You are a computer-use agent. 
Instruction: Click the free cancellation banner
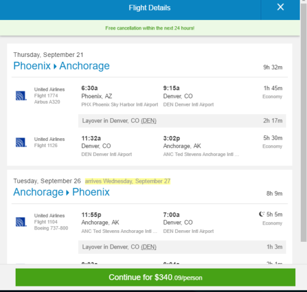(x=150, y=28)
